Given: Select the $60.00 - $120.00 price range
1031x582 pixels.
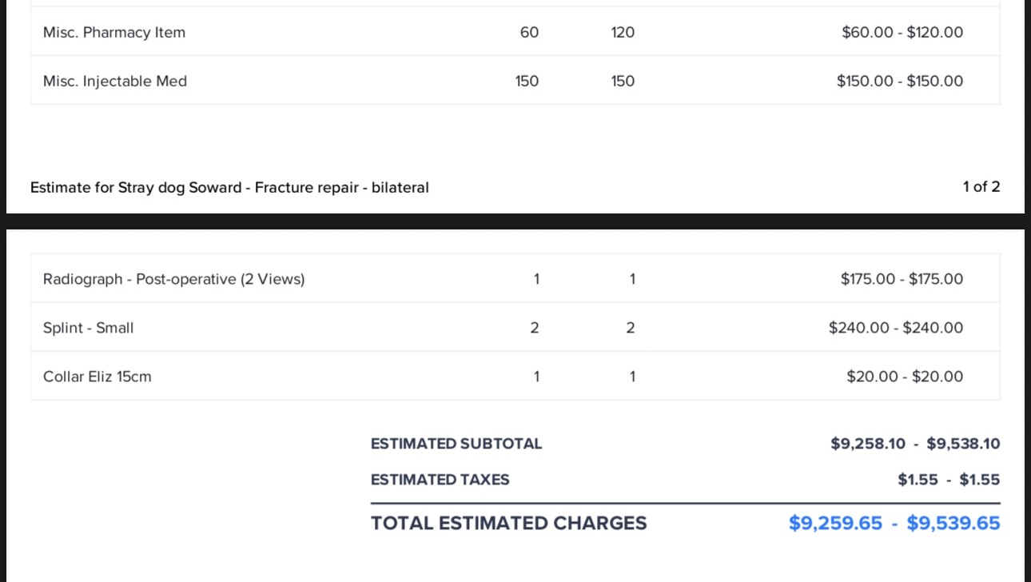Looking at the screenshot, I should coord(902,33).
